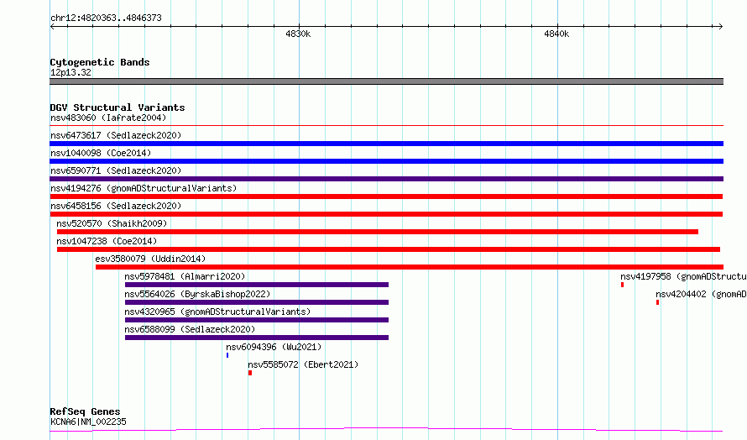Click the nsv483060 (Iafrate2004) label
The width and height of the screenshot is (747, 440).
pos(108,118)
